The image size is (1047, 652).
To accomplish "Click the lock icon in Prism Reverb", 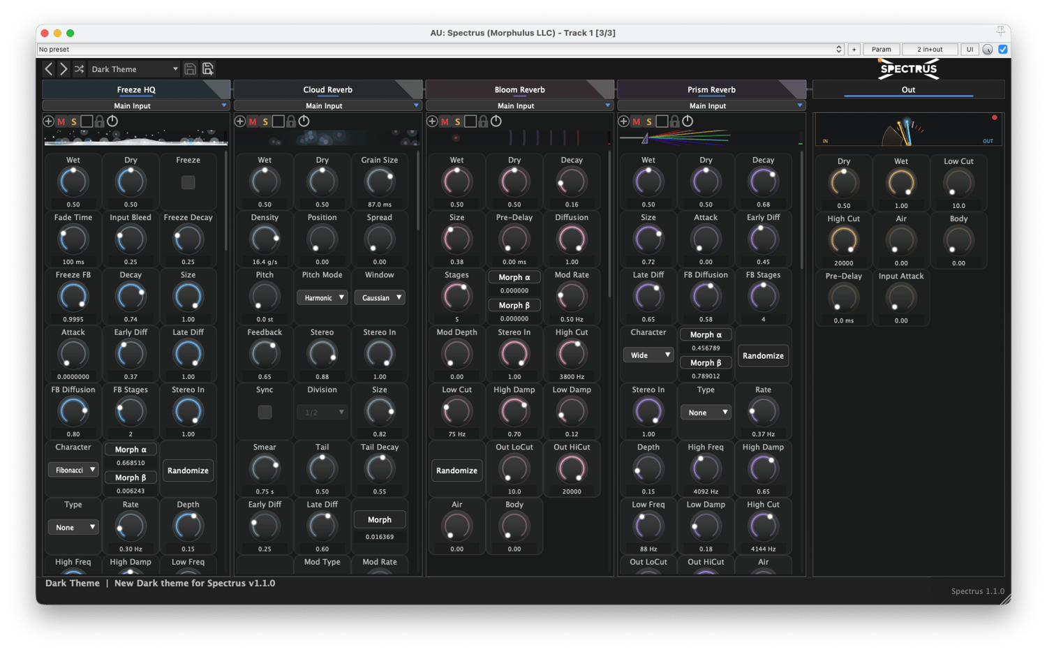I will (x=675, y=121).
